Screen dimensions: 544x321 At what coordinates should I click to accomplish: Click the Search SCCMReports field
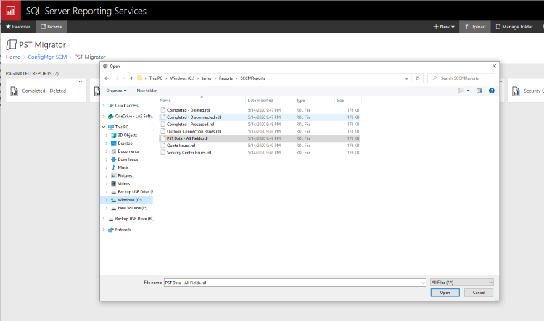click(461, 78)
